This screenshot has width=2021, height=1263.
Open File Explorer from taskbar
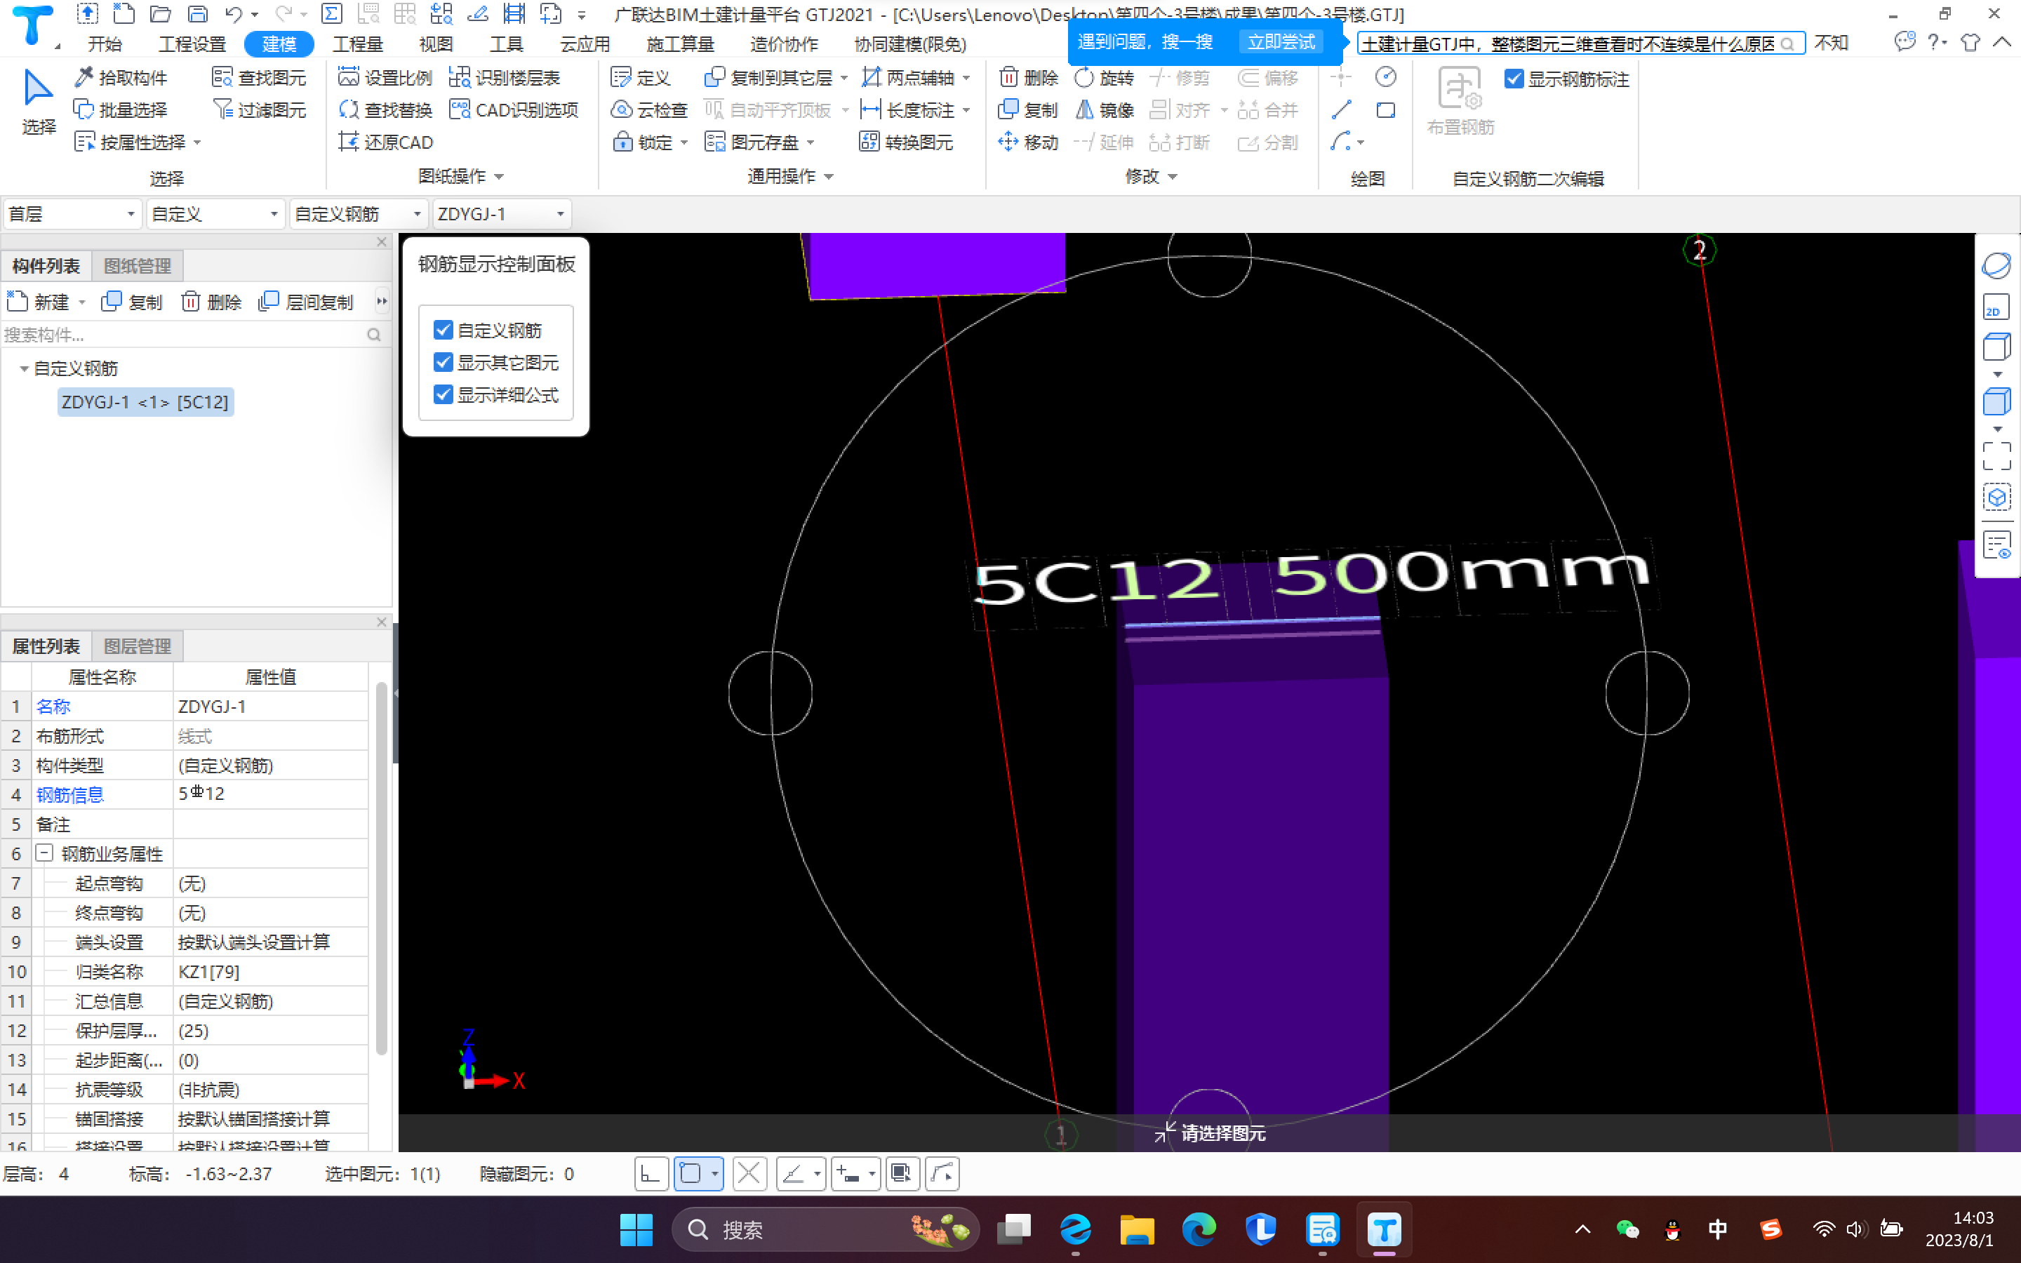click(x=1137, y=1229)
